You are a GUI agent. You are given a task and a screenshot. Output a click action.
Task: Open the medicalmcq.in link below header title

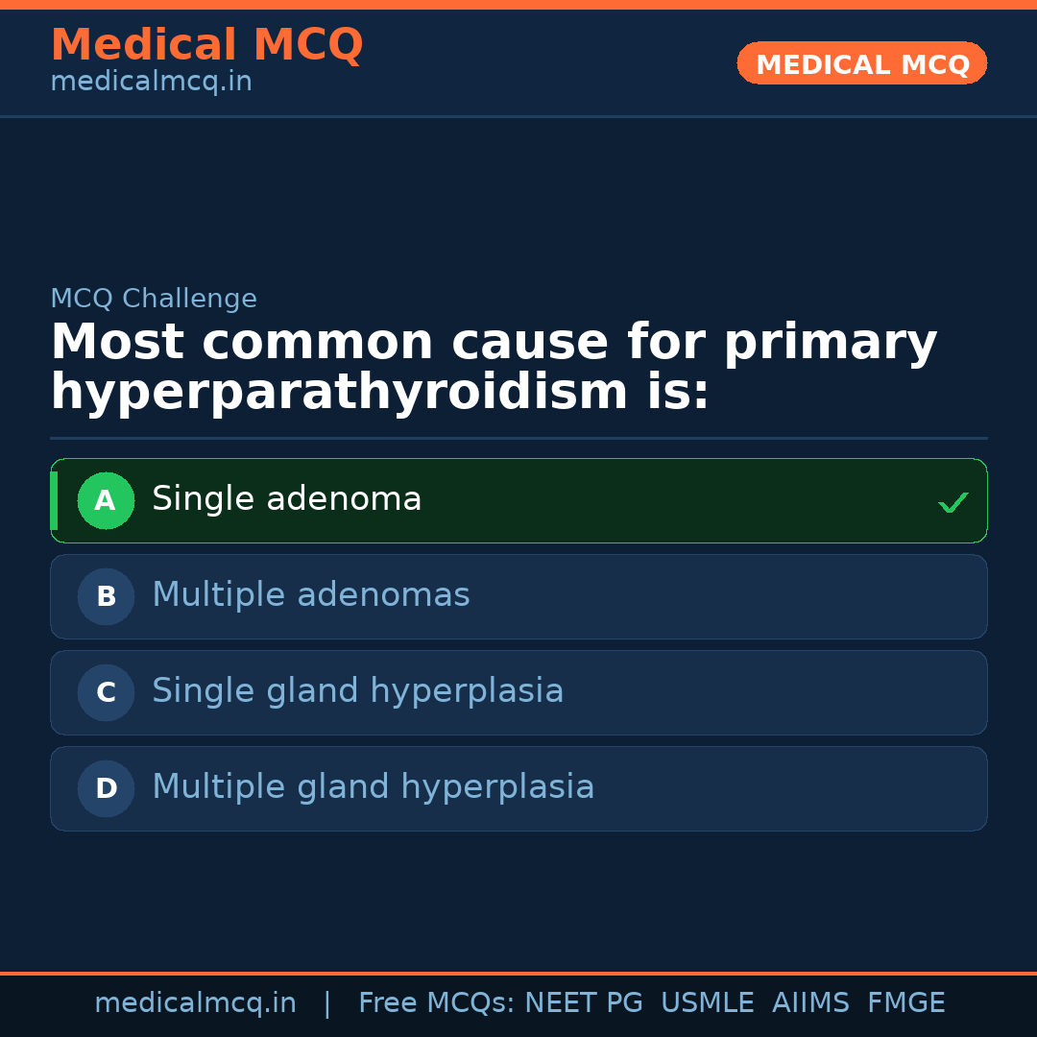pyautogui.click(x=151, y=83)
